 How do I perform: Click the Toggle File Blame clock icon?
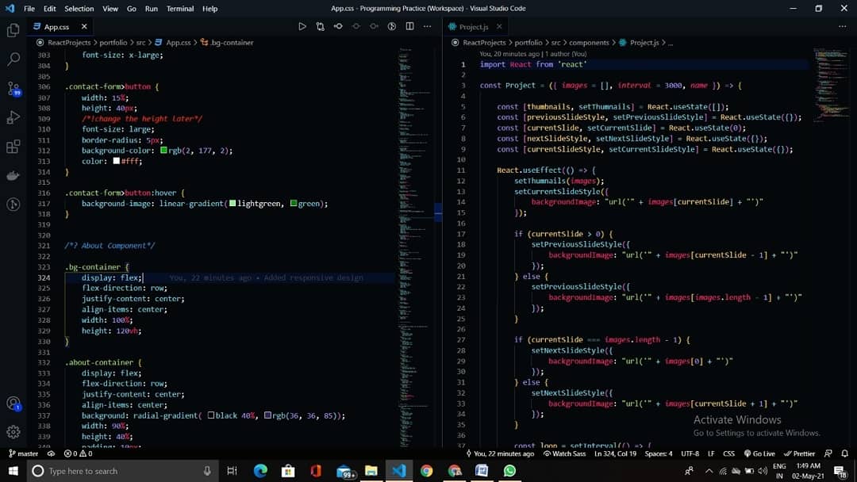point(392,26)
